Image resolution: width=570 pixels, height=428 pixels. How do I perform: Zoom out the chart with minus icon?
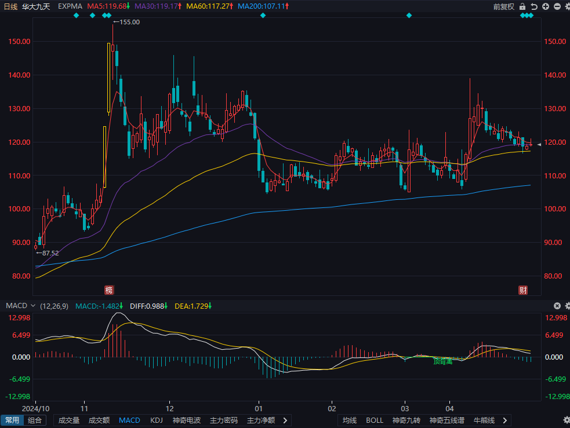tap(557, 6)
